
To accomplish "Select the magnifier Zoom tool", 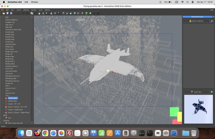I will [46, 13].
